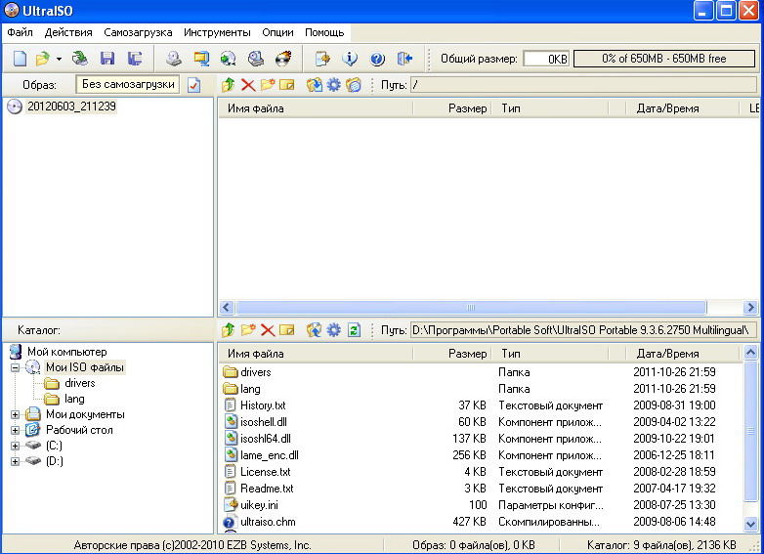Sort catalog list by Размер column header

click(x=452, y=354)
